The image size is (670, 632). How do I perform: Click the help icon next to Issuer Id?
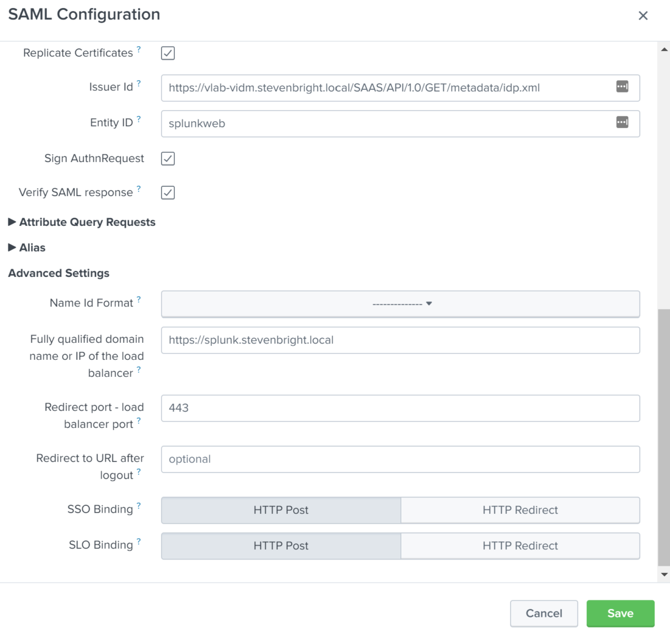139,84
